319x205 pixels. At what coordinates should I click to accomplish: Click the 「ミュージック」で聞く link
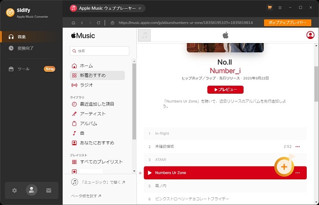[x=98, y=182]
